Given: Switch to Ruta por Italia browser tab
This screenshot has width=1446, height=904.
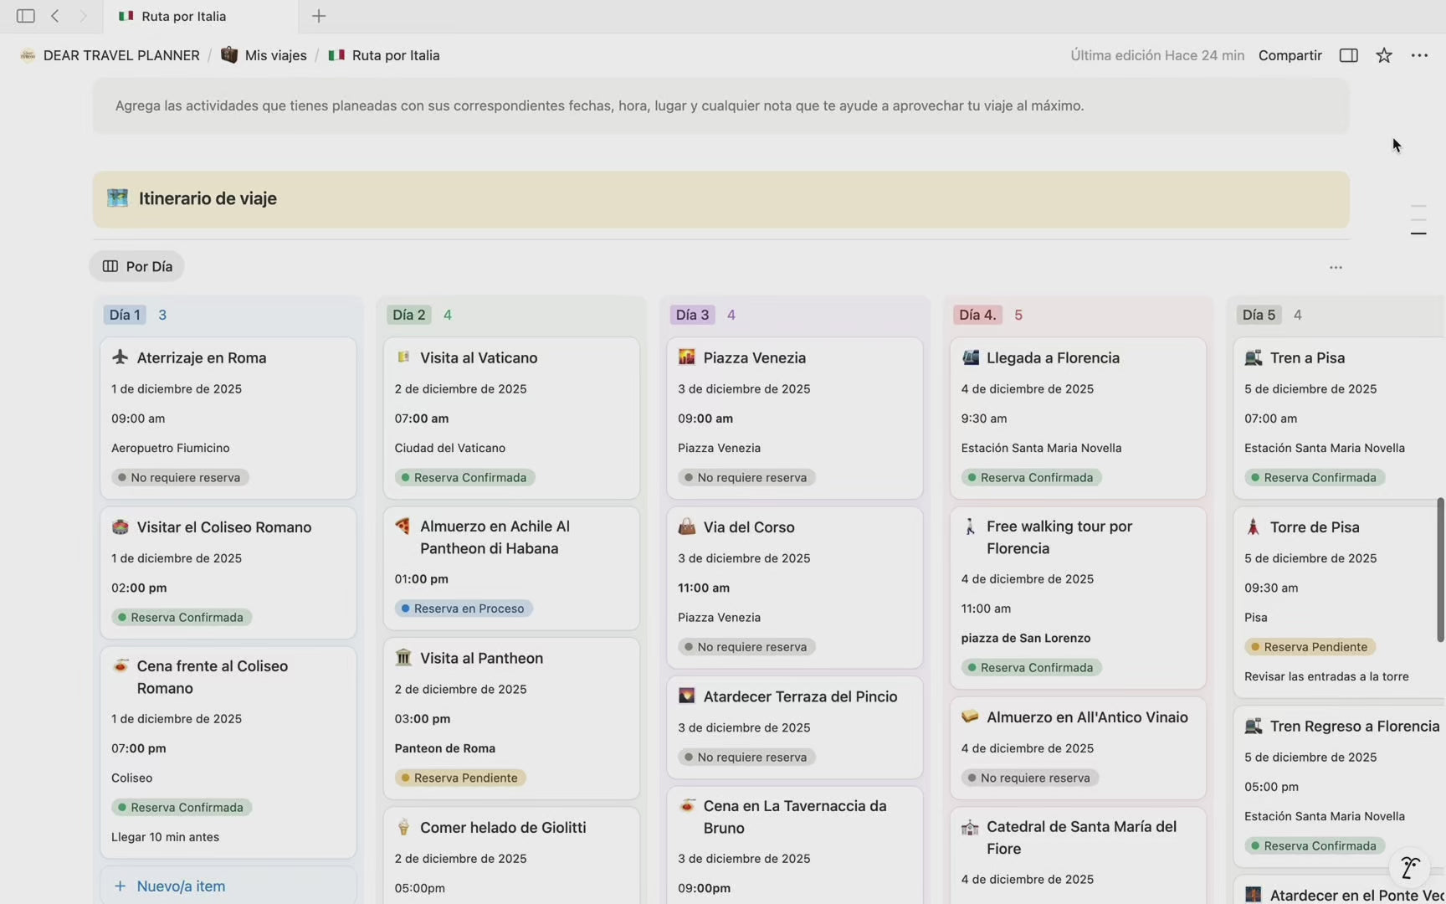Looking at the screenshot, I should 184,16.
